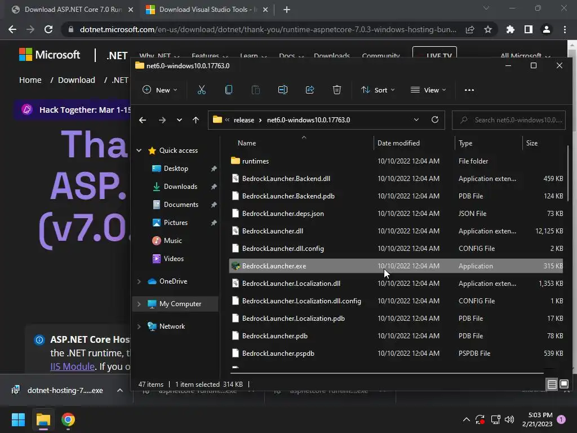
Task: Open Chrome three-dot menu
Action: tap(565, 29)
